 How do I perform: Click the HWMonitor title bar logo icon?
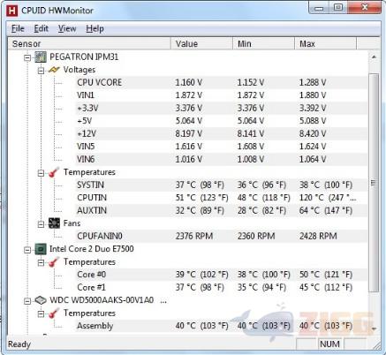point(11,11)
